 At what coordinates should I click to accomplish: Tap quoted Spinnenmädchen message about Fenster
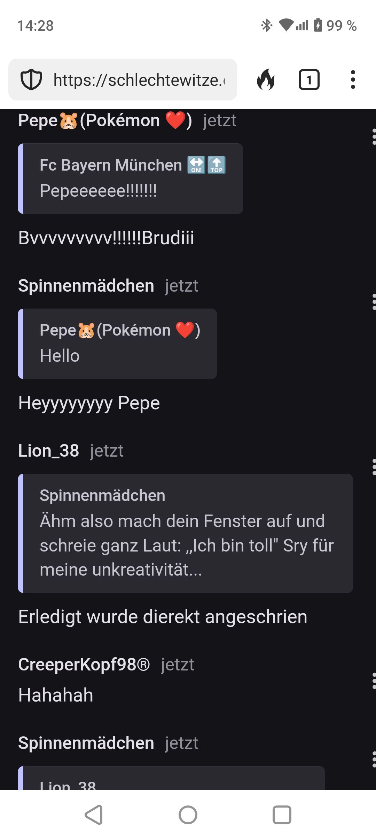(x=186, y=533)
